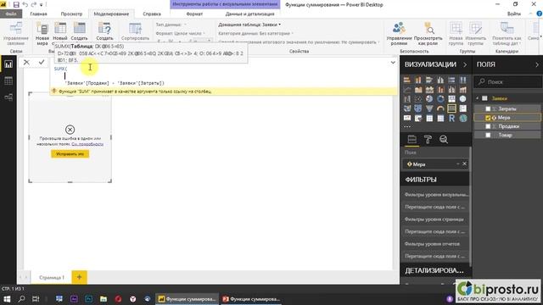Collapse the ВИЗУАЛИЗАЦИИ pane

coord(465,64)
